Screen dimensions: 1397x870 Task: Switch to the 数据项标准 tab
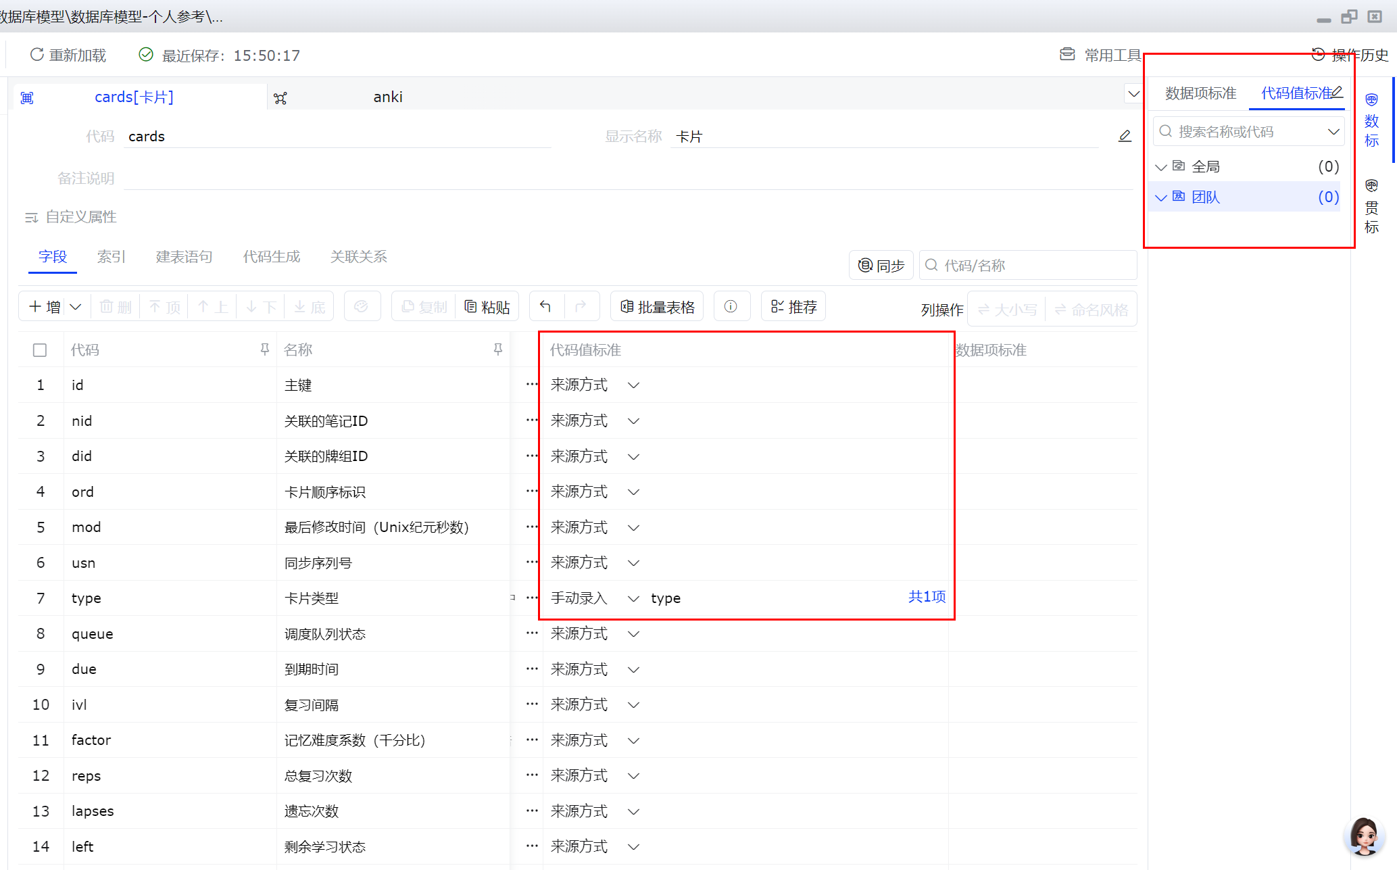[x=1200, y=93]
